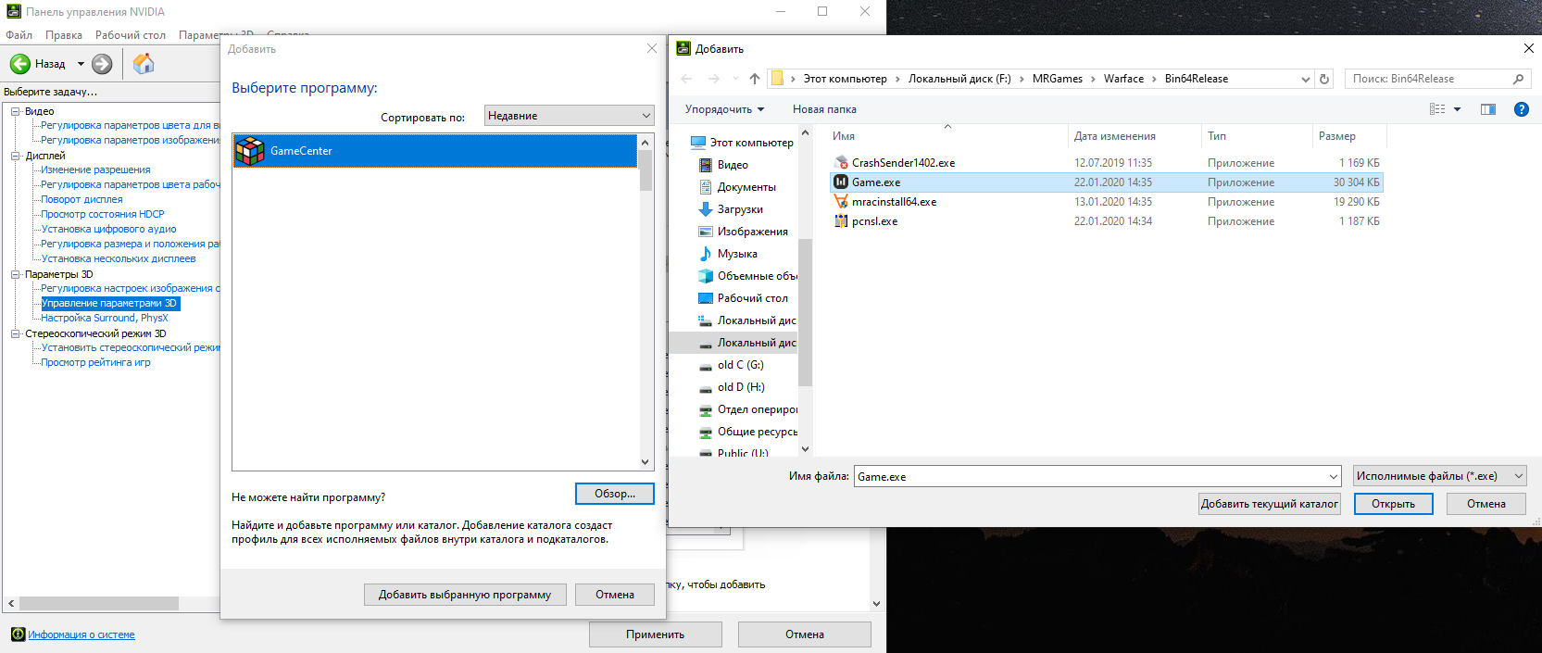The image size is (1542, 653).
Task: Go back in the file dialog navigation
Action: point(686,79)
